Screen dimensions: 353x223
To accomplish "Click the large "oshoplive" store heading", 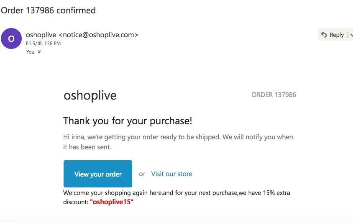I will pyautogui.click(x=90, y=95).
